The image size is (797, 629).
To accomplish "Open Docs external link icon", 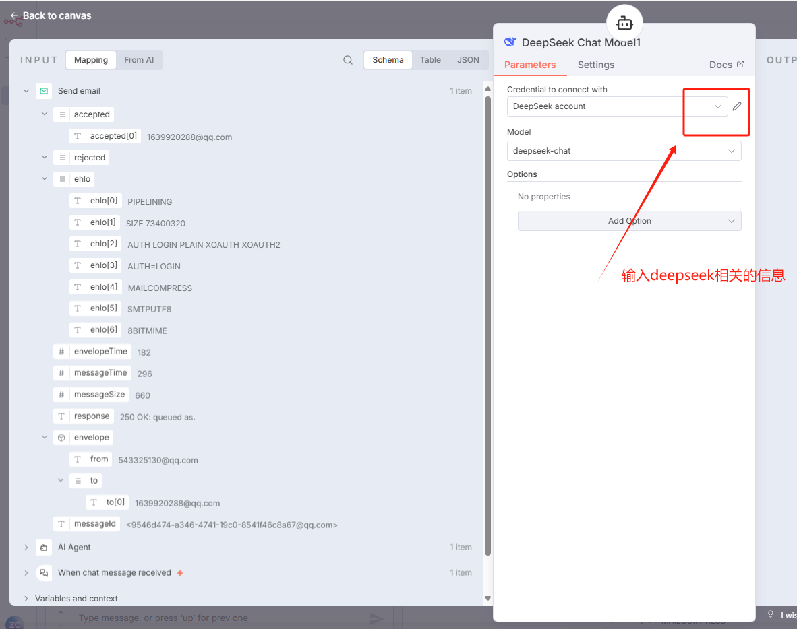I will click(x=740, y=64).
